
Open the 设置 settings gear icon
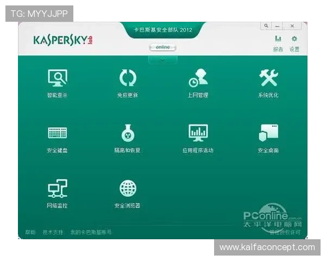pyautogui.click(x=294, y=39)
